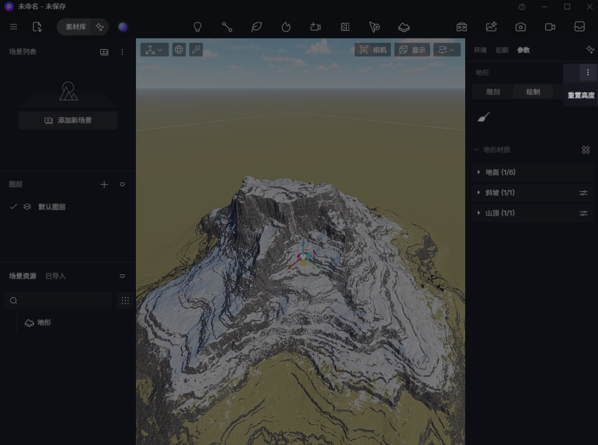Viewport: 598px width, 445px height.
Task: Click the scene resources search field
Action: click(59, 300)
